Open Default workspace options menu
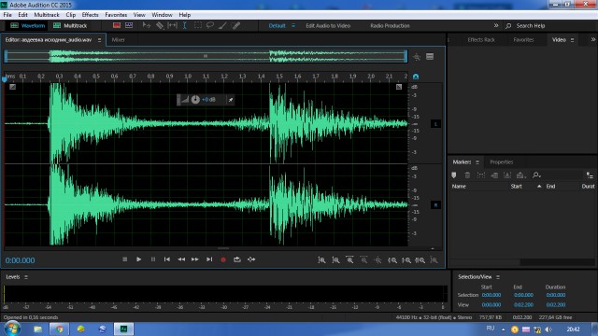 click(x=293, y=25)
